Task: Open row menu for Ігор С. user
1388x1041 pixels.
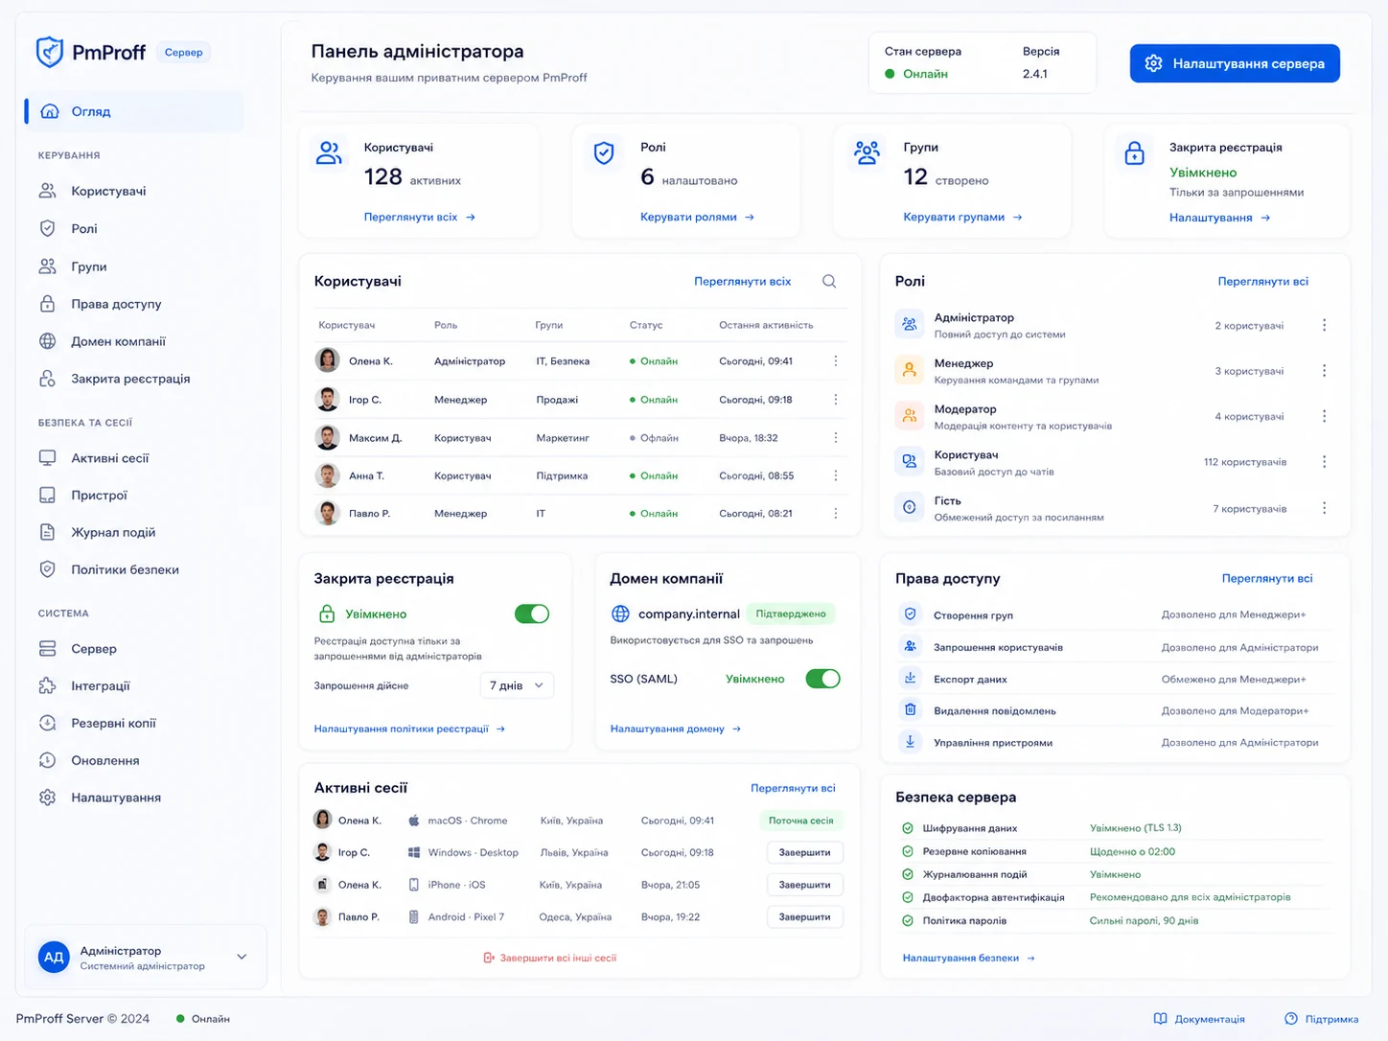Action: click(836, 399)
